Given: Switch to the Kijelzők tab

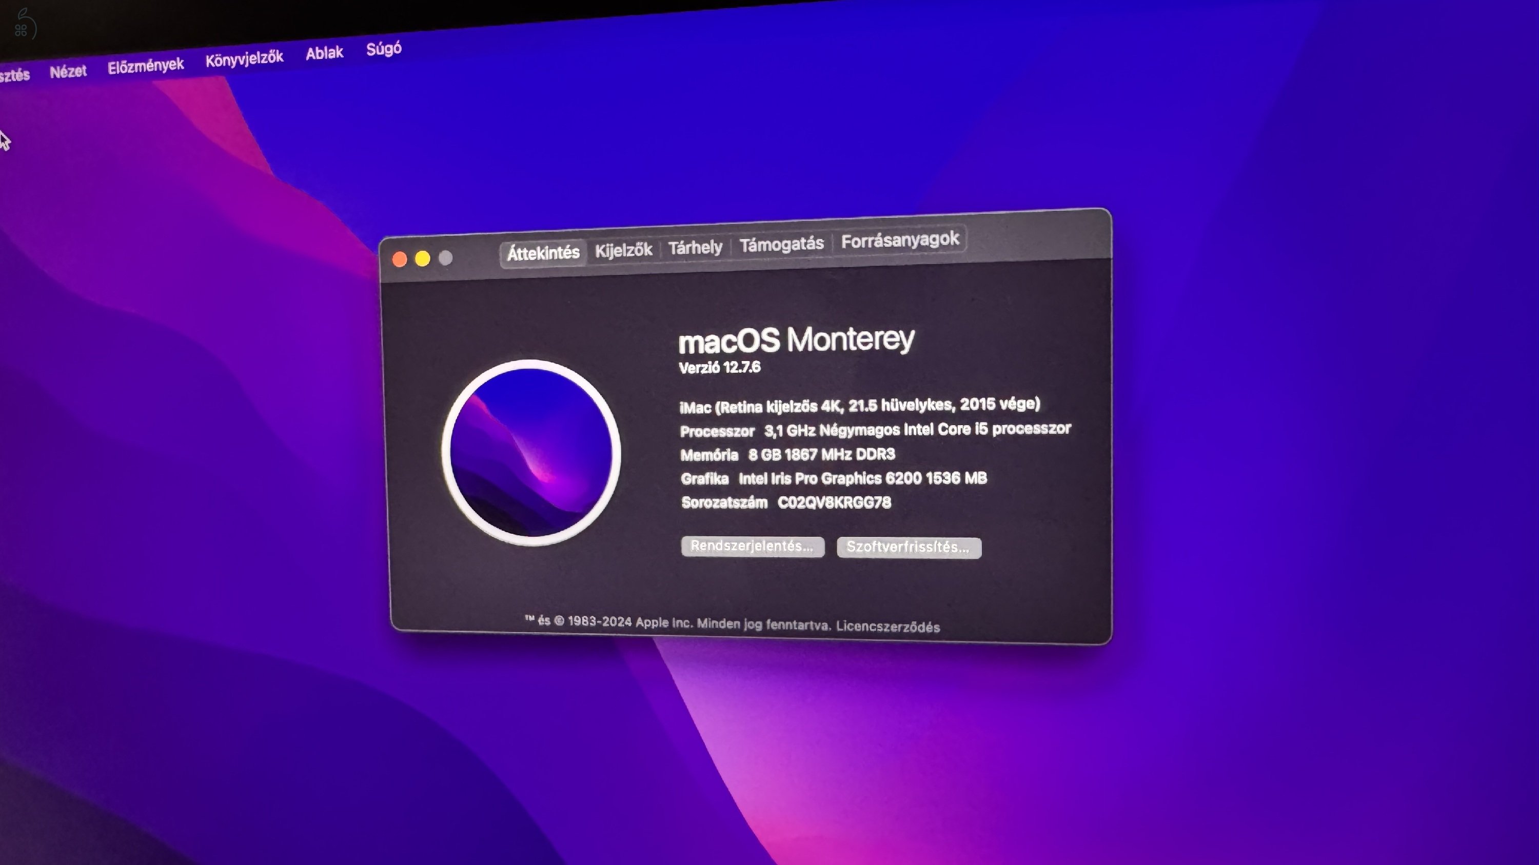Looking at the screenshot, I should (x=623, y=250).
